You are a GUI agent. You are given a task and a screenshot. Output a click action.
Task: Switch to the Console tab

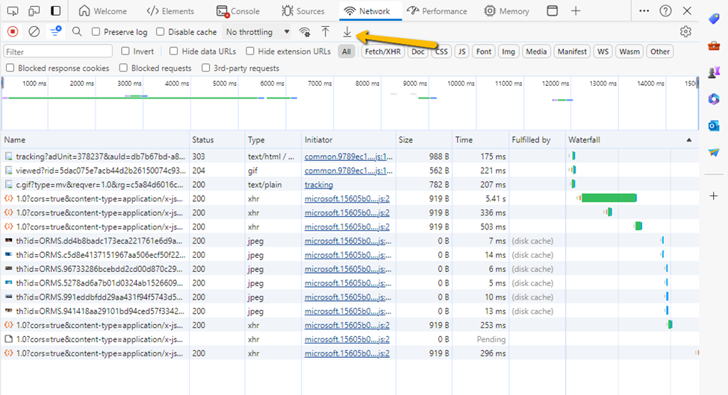(x=237, y=11)
